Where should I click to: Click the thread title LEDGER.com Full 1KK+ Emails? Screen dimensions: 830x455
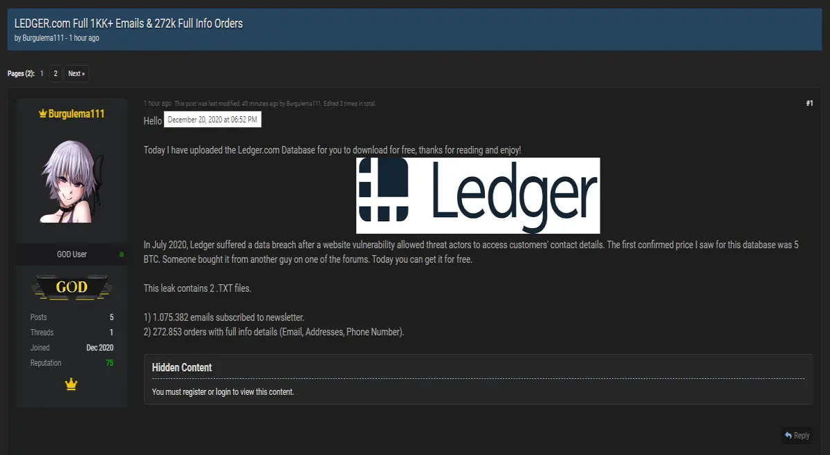(129, 24)
